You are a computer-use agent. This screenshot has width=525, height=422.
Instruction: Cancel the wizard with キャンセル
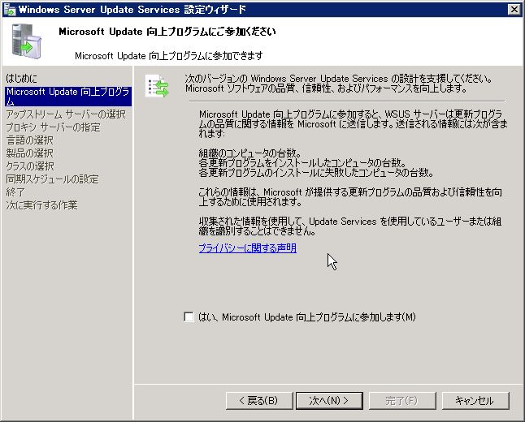point(475,401)
